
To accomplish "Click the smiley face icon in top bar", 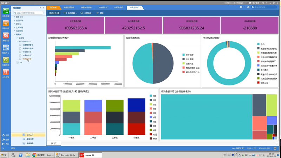I will (241, 7).
